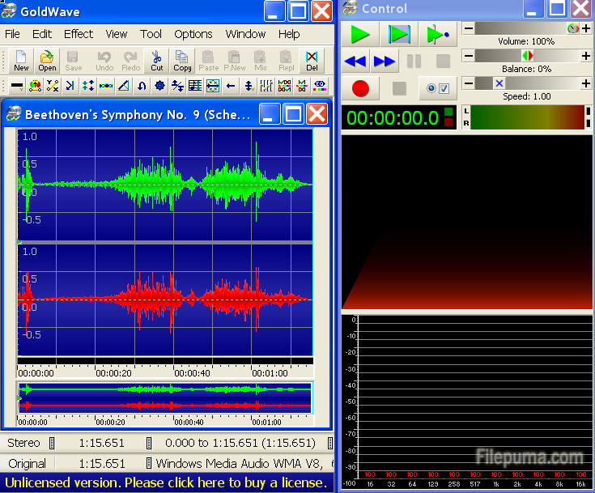
Task: Click the Copy toolbar icon
Action: [182, 61]
